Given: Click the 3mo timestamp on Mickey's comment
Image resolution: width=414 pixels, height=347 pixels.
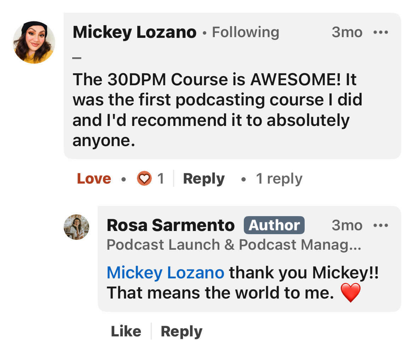Looking at the screenshot, I should tap(347, 33).
